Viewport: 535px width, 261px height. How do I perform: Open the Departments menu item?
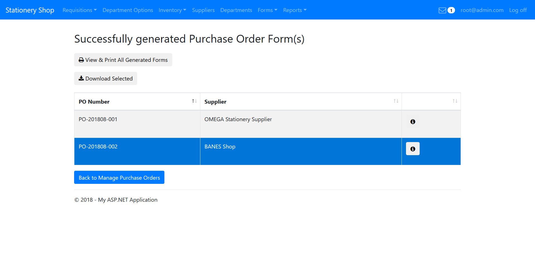(236, 10)
